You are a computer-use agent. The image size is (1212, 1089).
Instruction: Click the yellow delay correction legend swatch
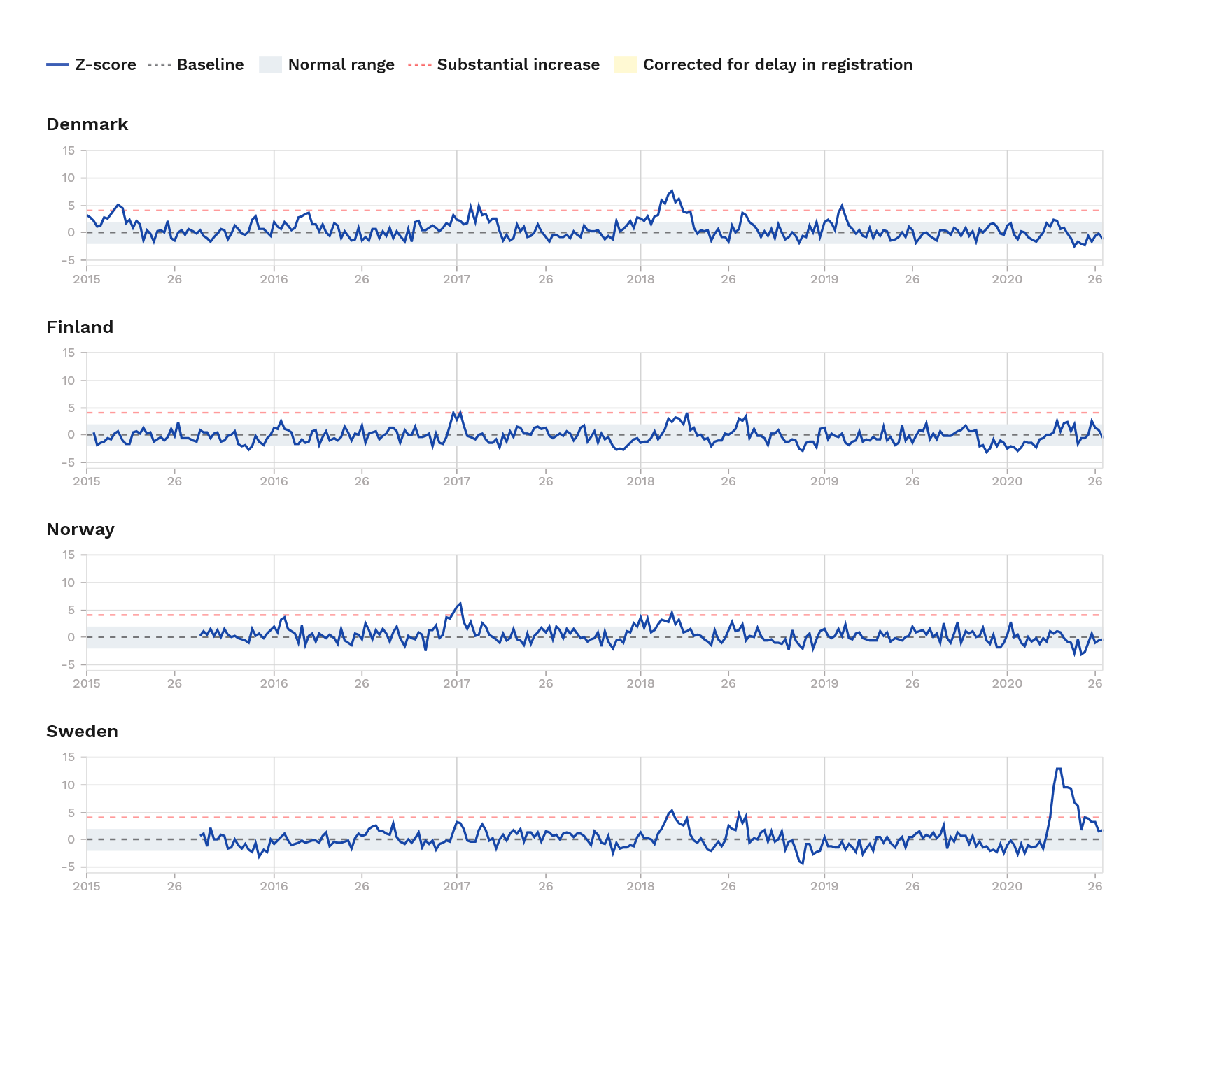(626, 65)
